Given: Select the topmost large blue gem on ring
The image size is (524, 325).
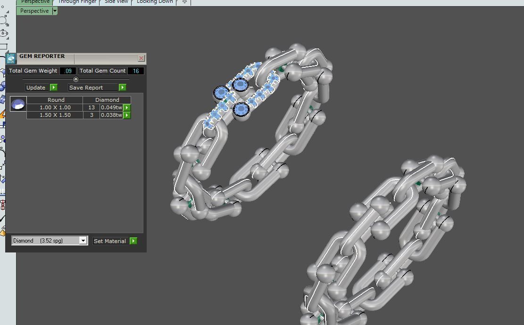Looking at the screenshot, I should 240,85.
